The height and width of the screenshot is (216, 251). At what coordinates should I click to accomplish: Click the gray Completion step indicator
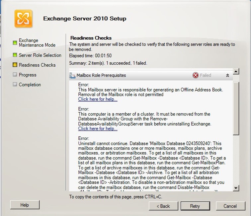[15, 84]
